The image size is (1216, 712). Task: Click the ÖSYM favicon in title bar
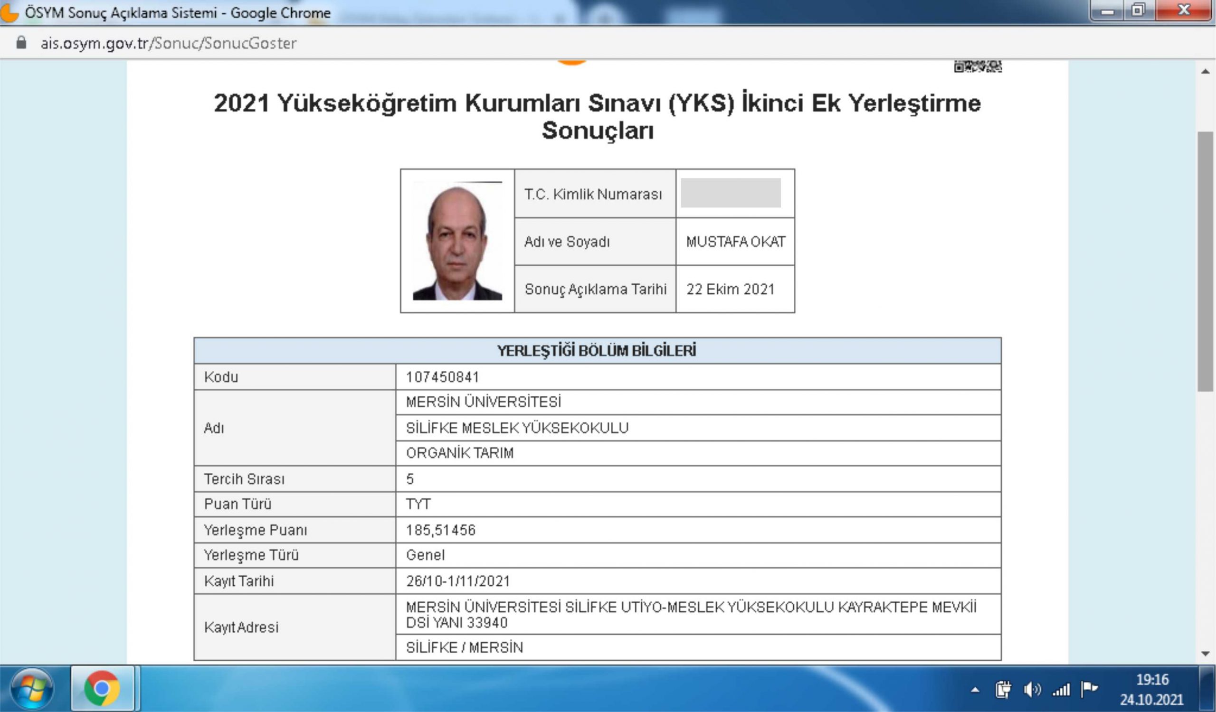coord(9,12)
